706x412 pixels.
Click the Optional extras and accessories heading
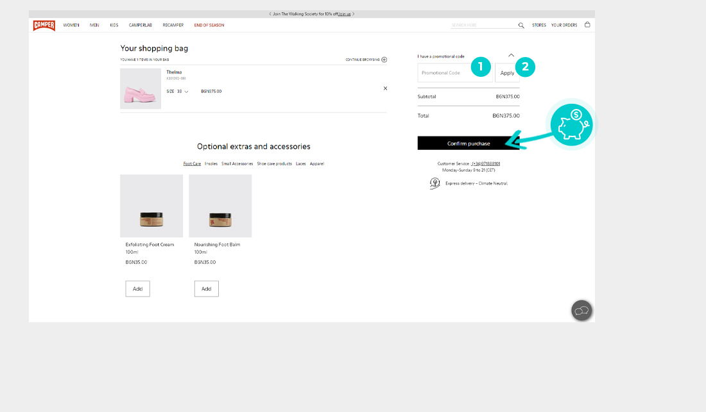tap(254, 147)
